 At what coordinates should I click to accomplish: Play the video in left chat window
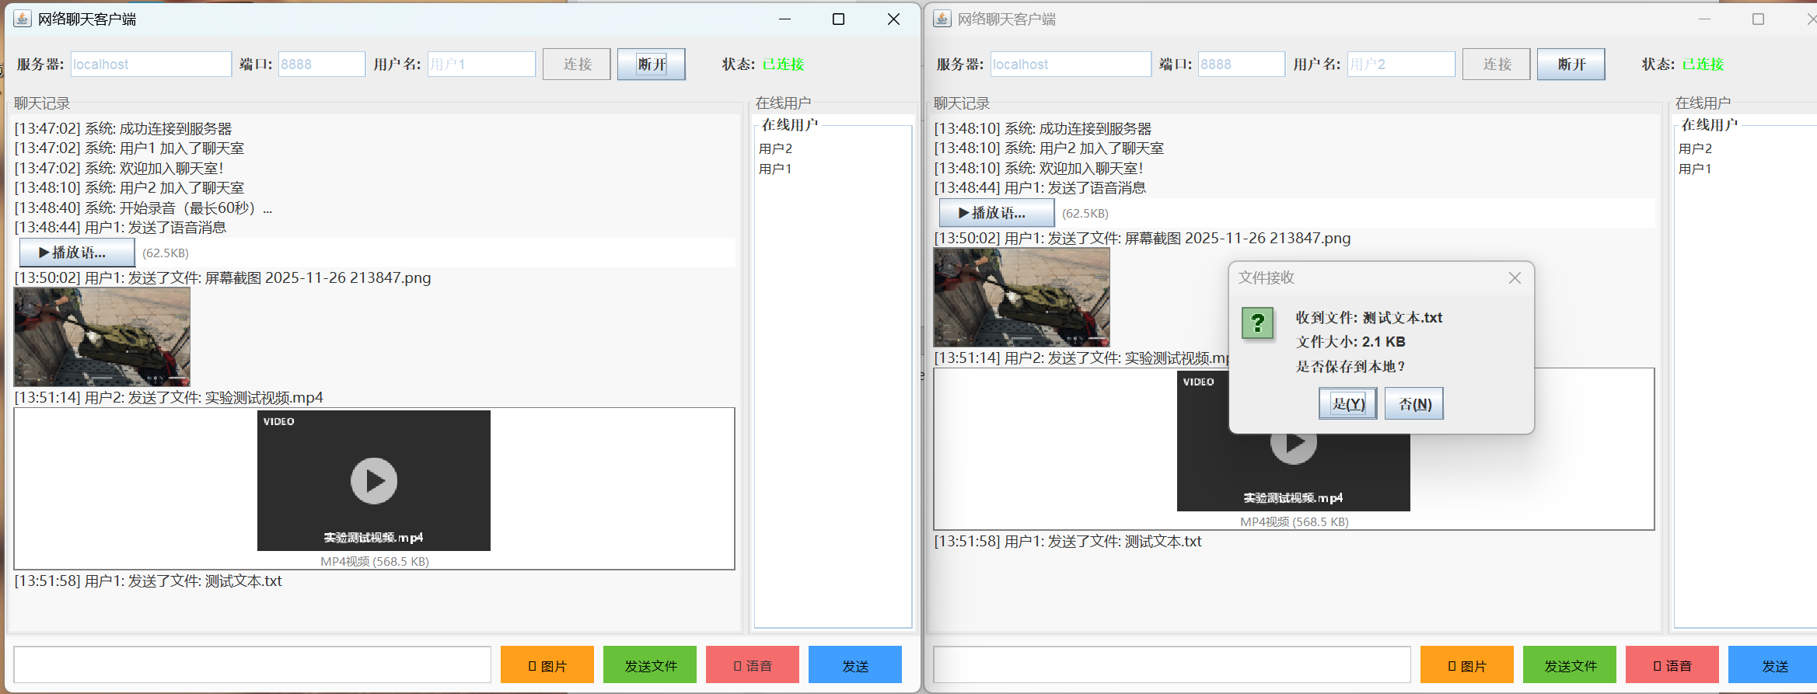374,481
